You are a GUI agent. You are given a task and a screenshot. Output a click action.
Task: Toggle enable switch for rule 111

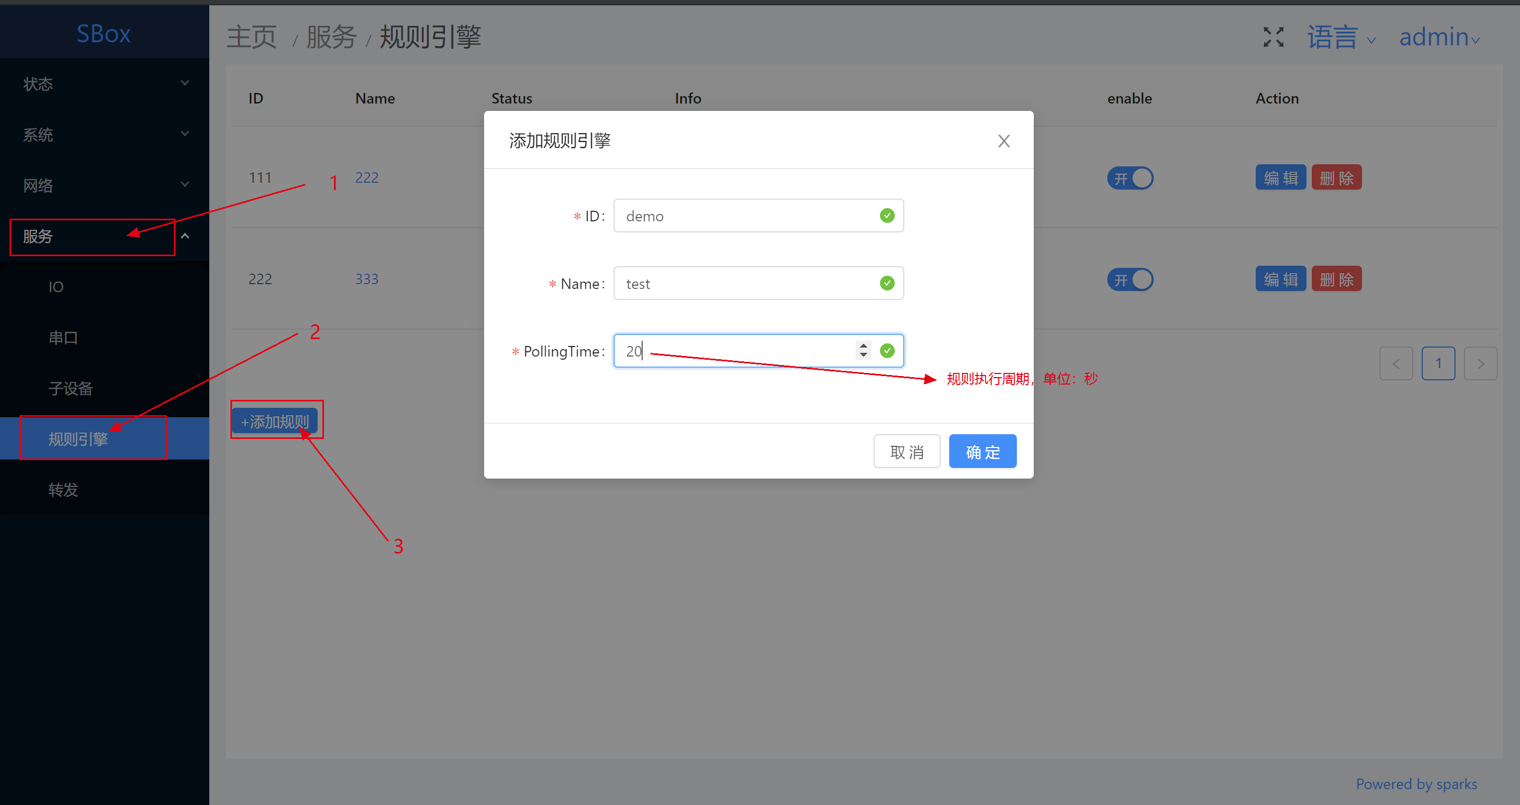[1129, 178]
